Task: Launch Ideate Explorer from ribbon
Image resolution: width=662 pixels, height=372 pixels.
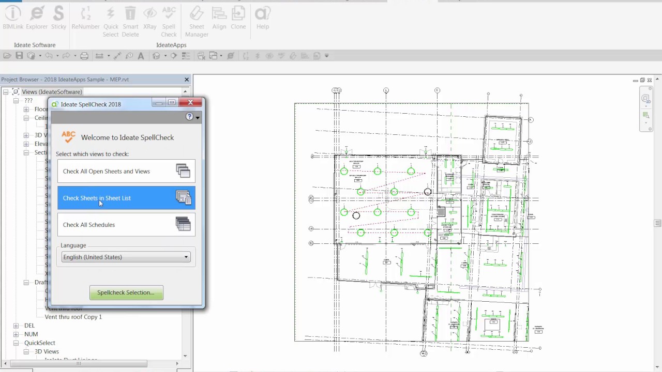Action: tap(37, 18)
